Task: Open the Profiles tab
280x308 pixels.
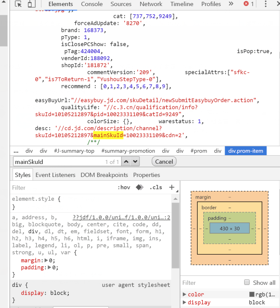Action: [x=211, y=4]
